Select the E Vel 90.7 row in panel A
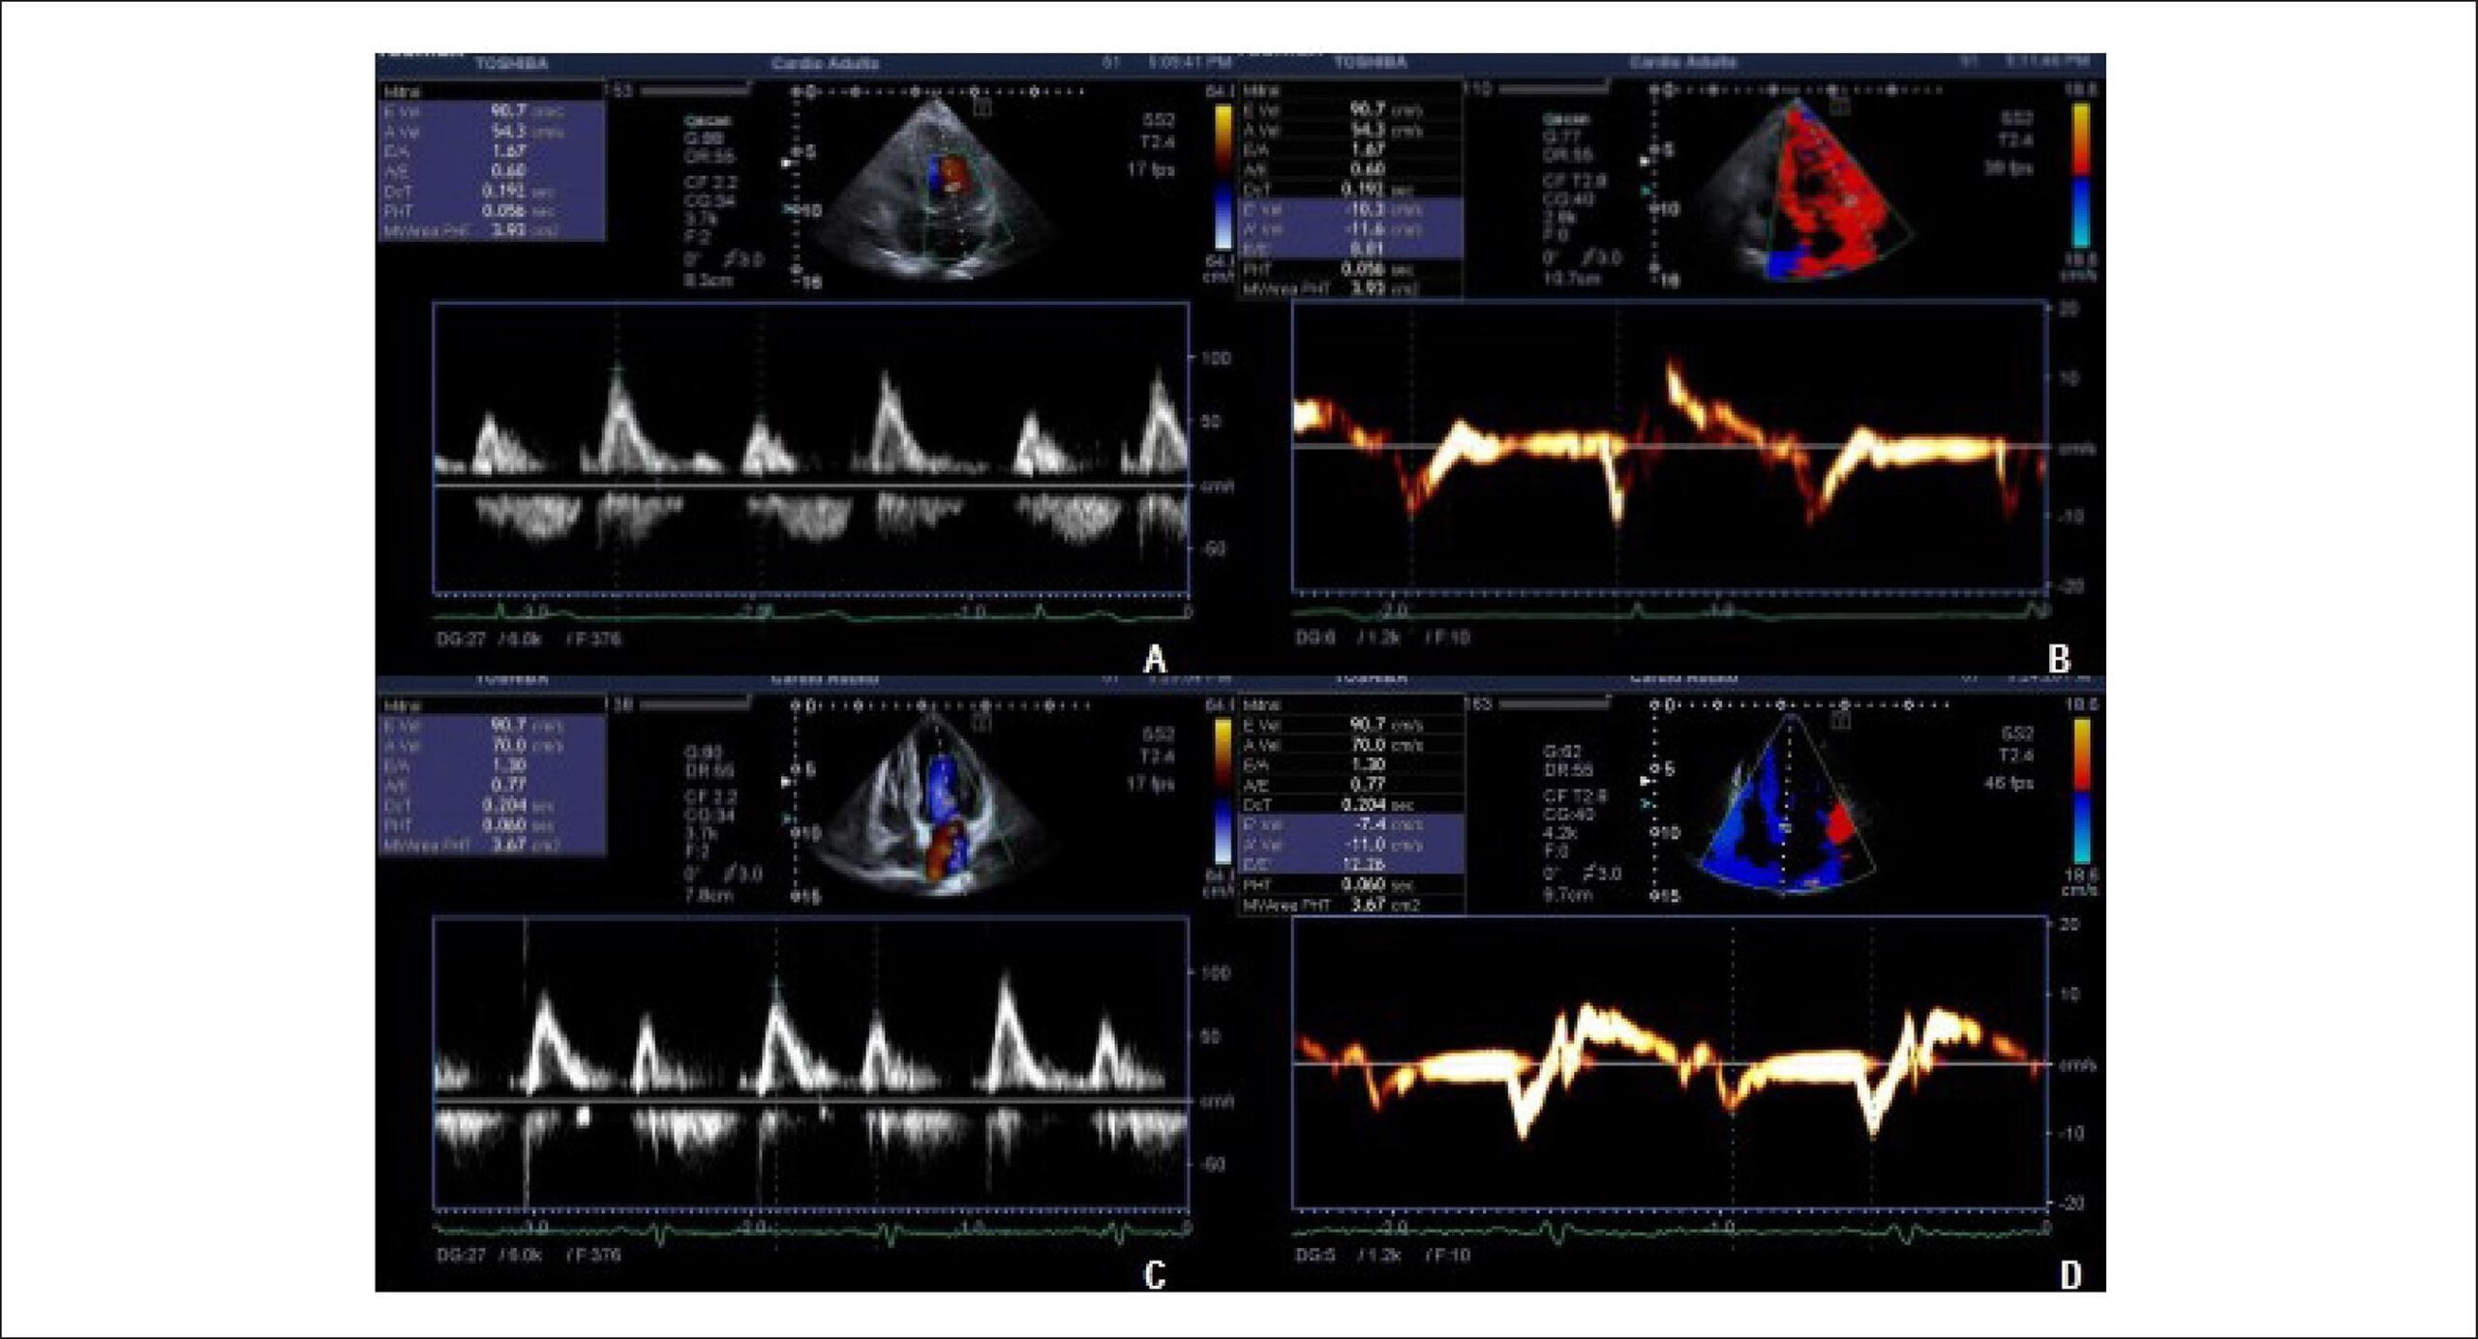 tap(493, 111)
